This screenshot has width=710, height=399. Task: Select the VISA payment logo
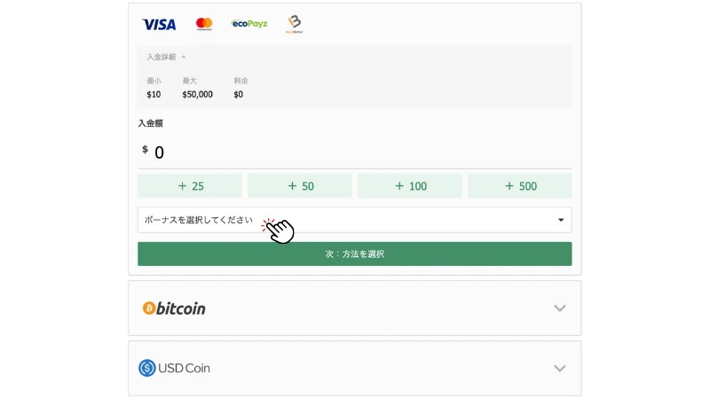click(159, 25)
